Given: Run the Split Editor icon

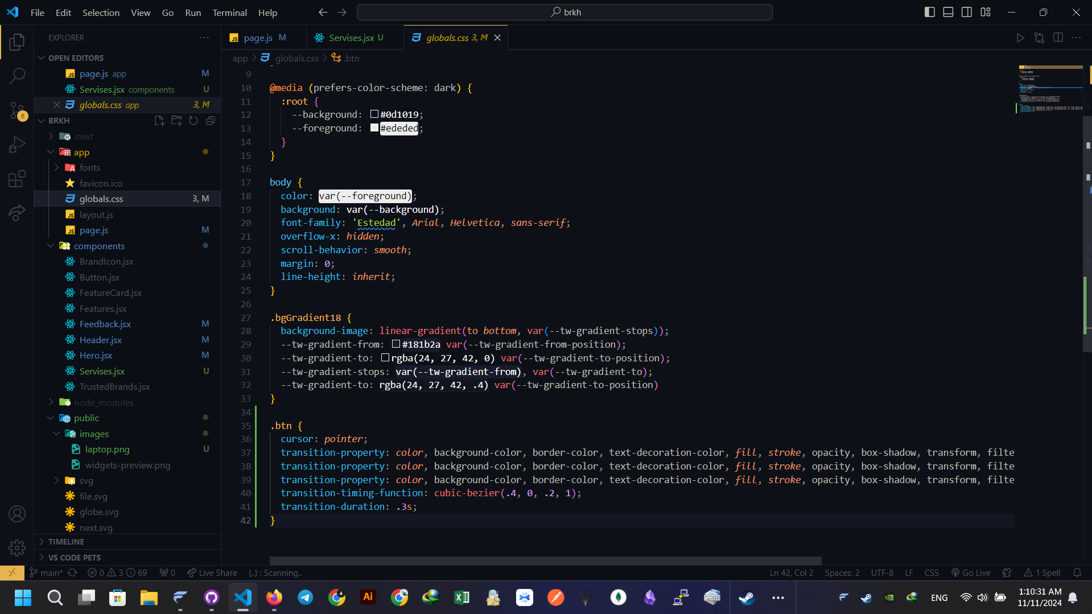Looking at the screenshot, I should 1058,38.
